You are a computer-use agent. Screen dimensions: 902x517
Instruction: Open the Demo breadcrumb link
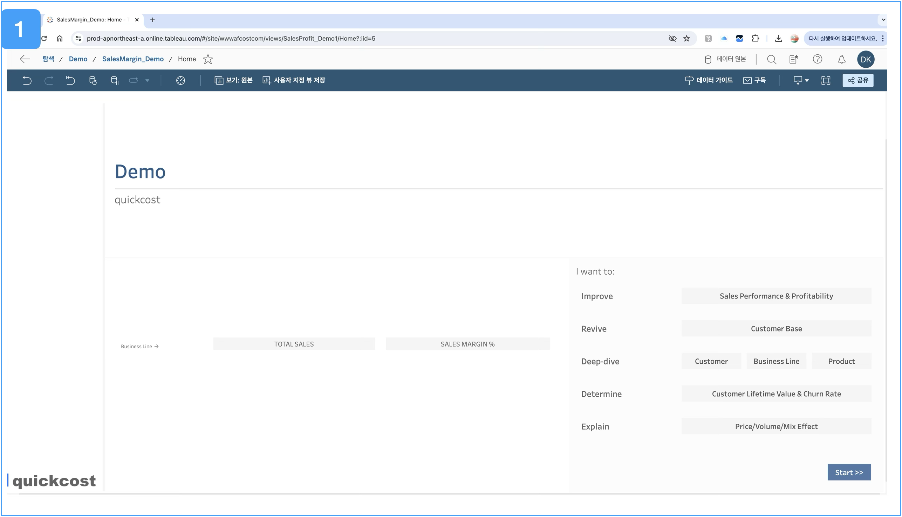coord(78,59)
